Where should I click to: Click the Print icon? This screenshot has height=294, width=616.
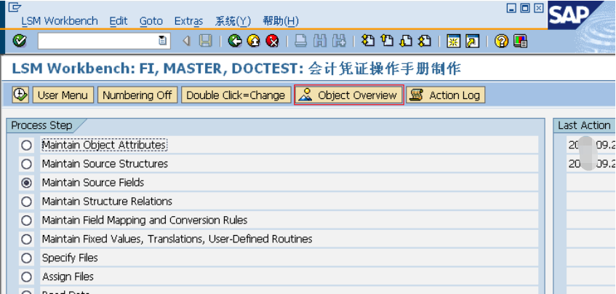[x=300, y=41]
